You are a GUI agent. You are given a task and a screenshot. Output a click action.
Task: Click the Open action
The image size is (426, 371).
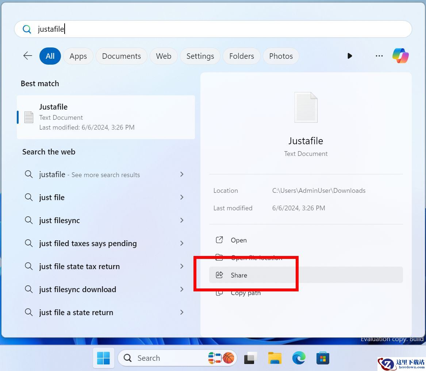click(x=306, y=240)
